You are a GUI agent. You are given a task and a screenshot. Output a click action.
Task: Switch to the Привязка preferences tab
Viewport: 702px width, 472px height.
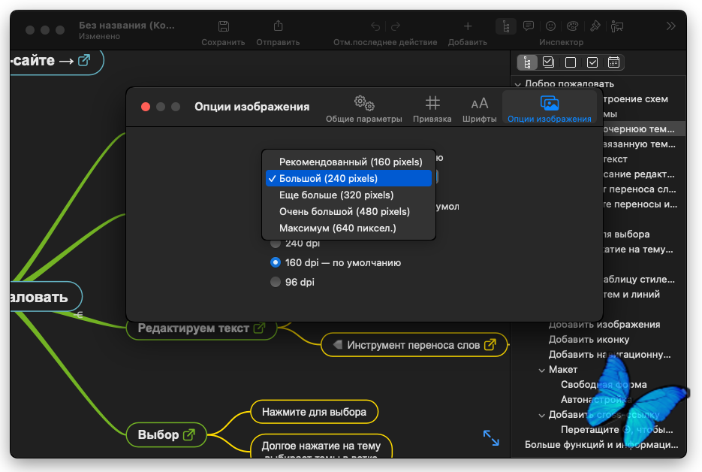[432, 108]
